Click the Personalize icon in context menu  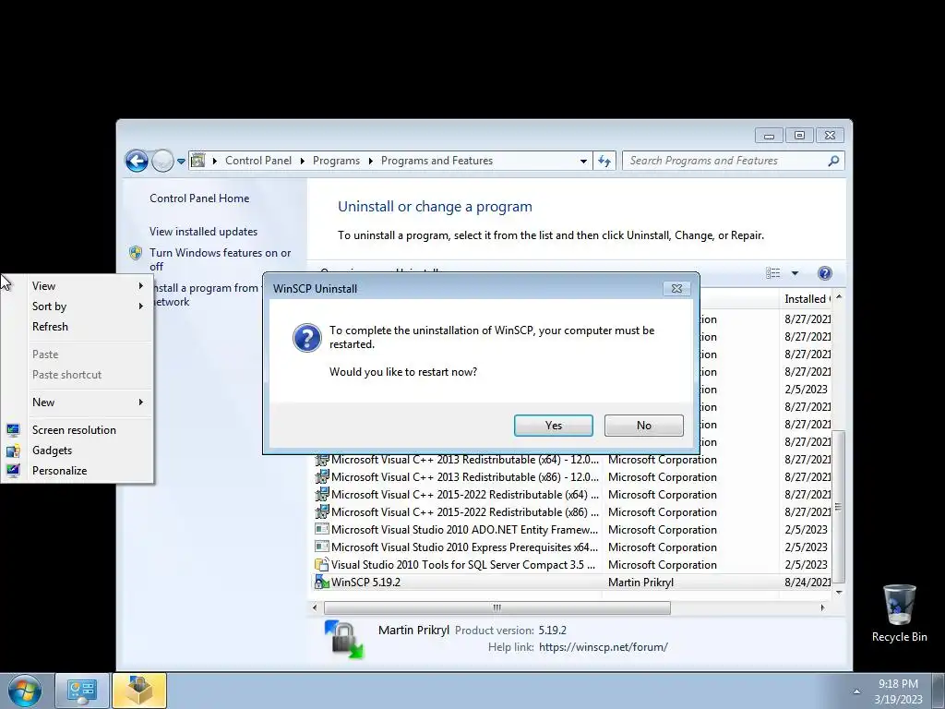coord(13,471)
